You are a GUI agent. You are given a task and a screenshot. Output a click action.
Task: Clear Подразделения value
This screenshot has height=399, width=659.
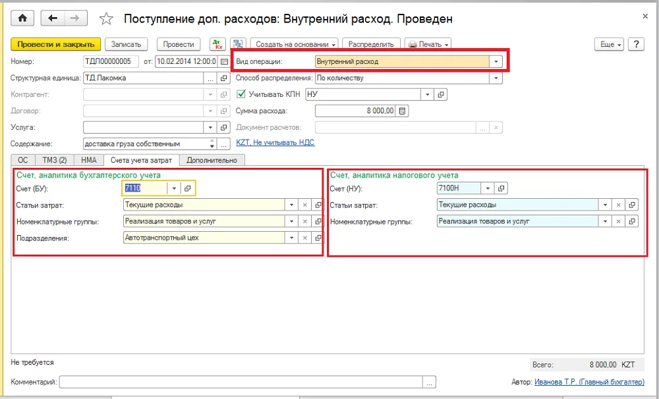point(304,238)
